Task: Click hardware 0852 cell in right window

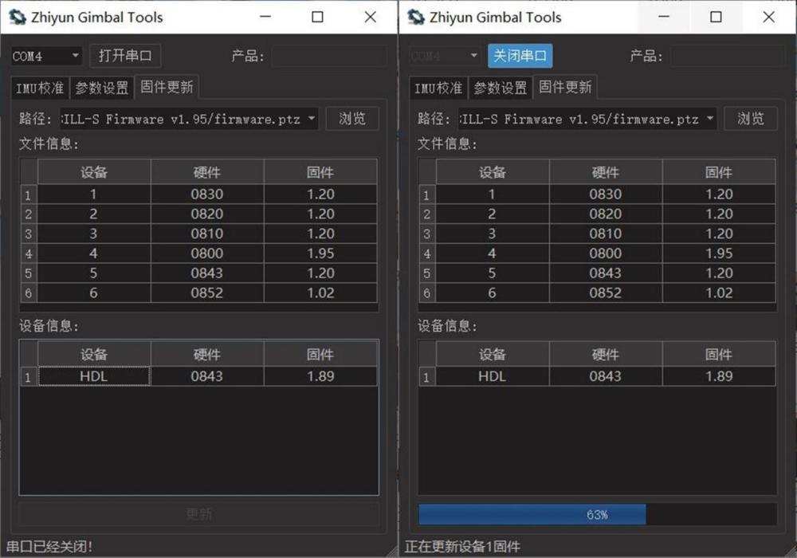Action: pos(606,293)
